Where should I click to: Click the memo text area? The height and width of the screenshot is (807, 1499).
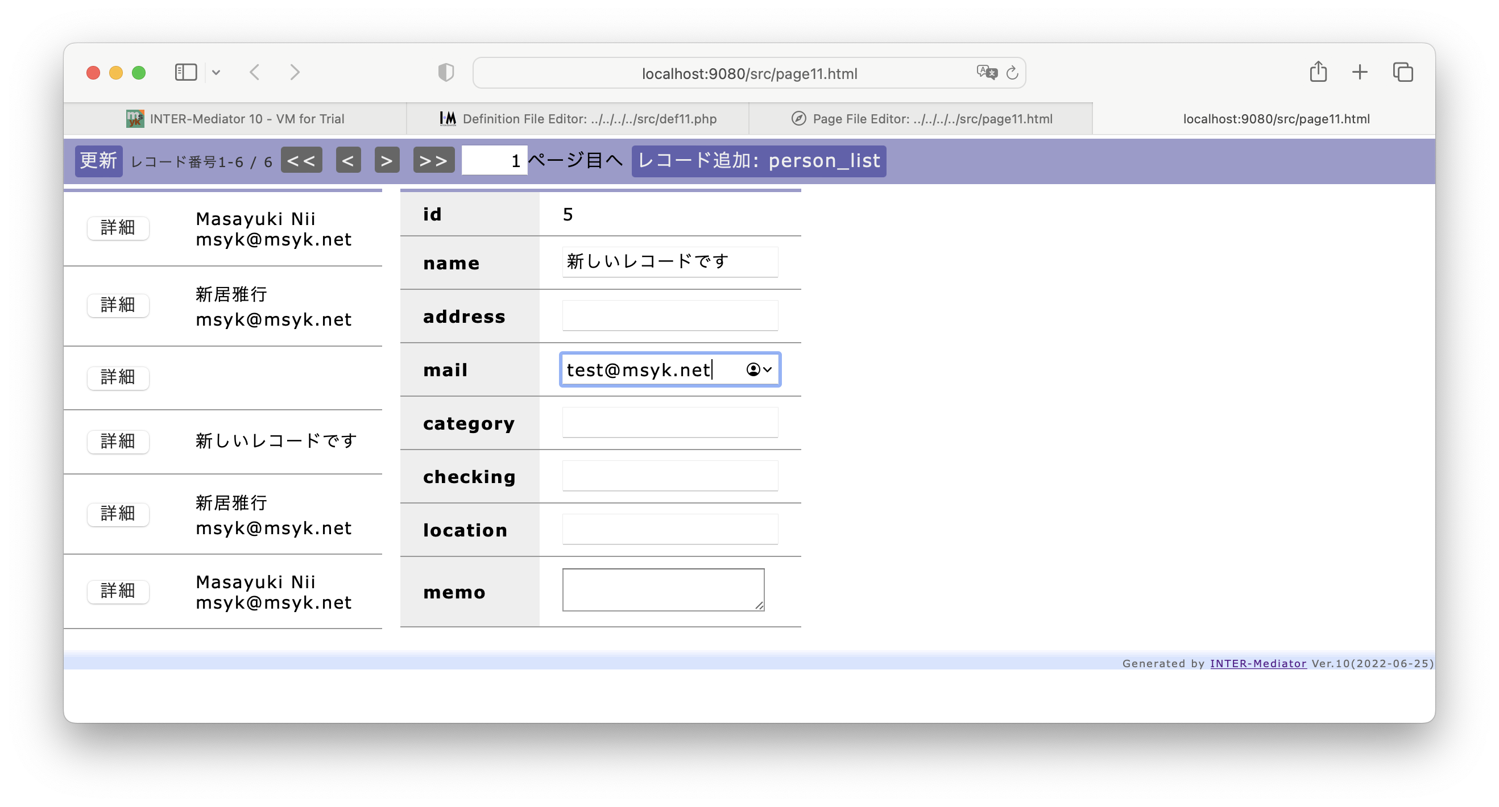[x=663, y=589]
